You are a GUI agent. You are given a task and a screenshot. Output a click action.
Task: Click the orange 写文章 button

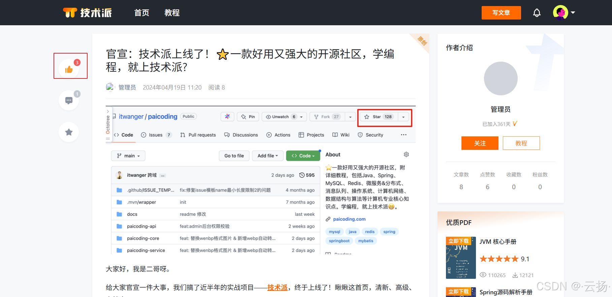click(x=501, y=13)
